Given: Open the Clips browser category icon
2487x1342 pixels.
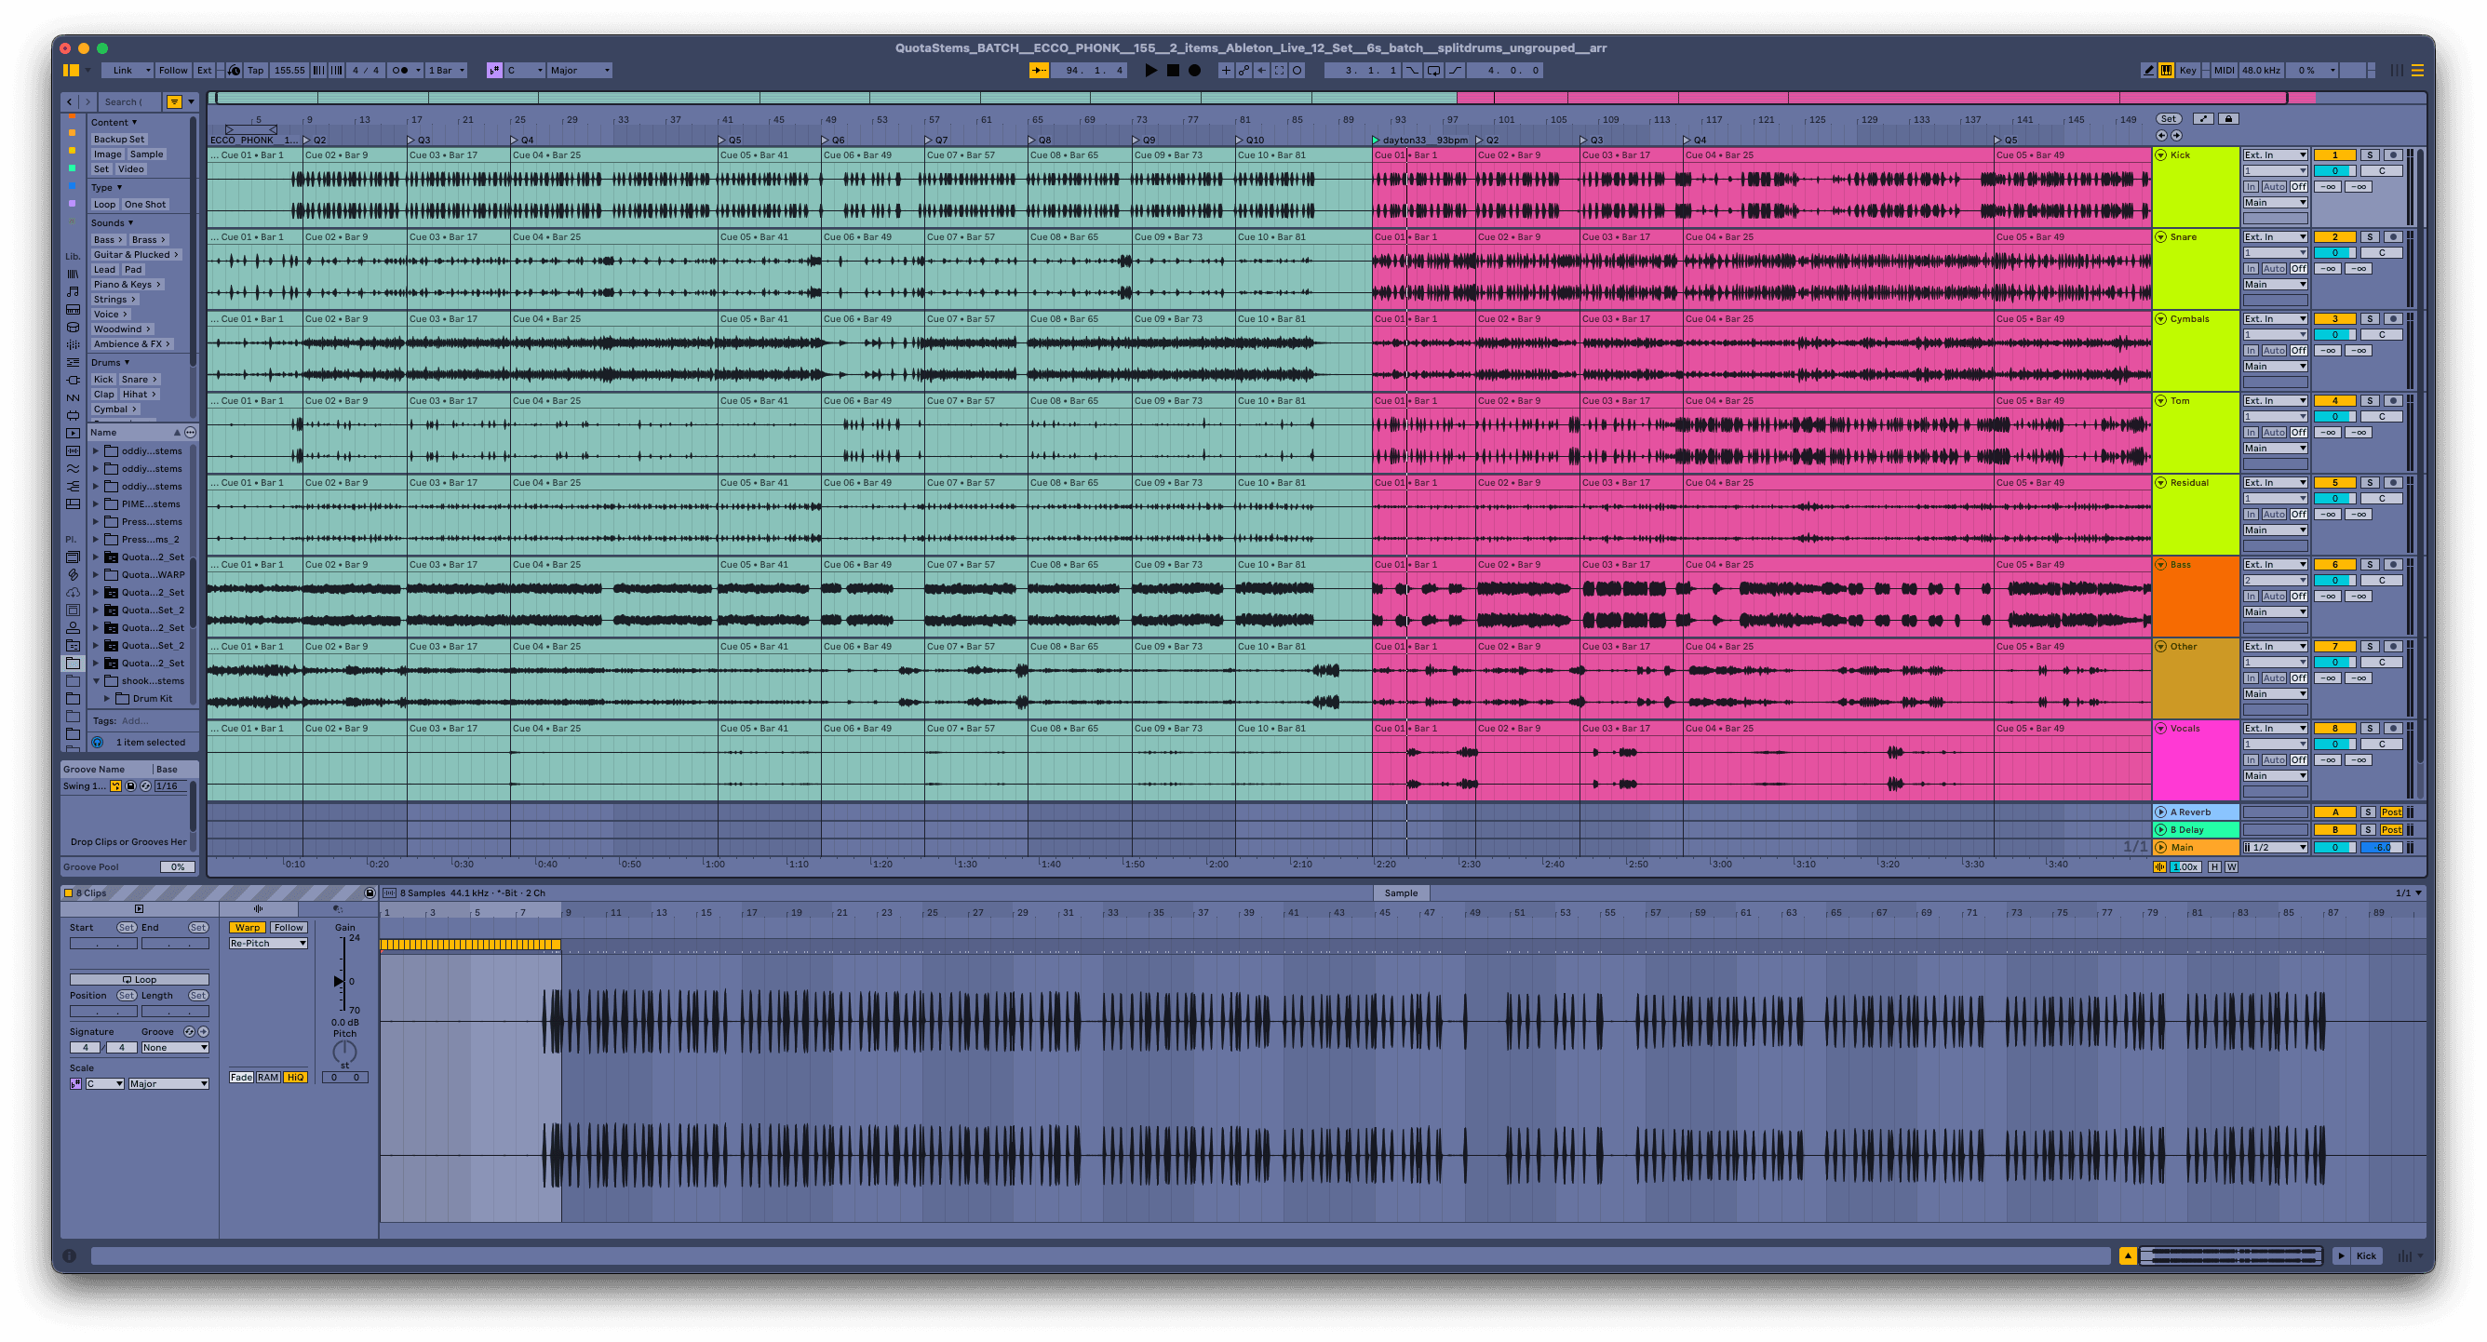Looking at the screenshot, I should pos(73,434).
